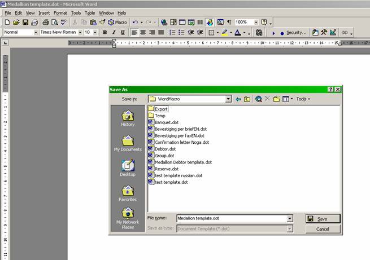Image resolution: width=370 pixels, height=260 pixels.
Task: Go up one folder level
Action: click(247, 99)
